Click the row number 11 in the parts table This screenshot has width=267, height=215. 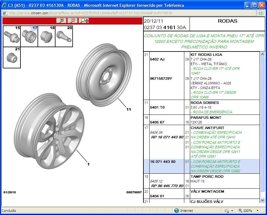146,103
